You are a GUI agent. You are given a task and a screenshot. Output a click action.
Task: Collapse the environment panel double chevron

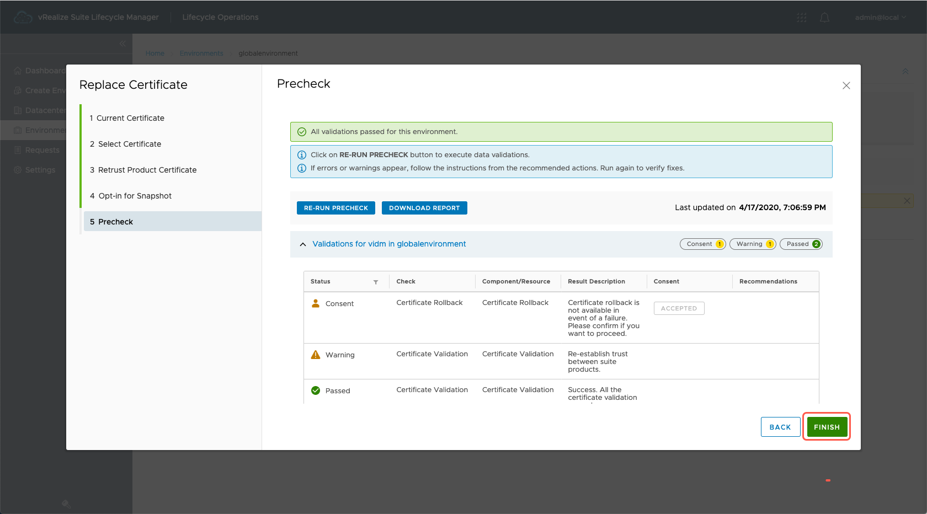click(905, 71)
